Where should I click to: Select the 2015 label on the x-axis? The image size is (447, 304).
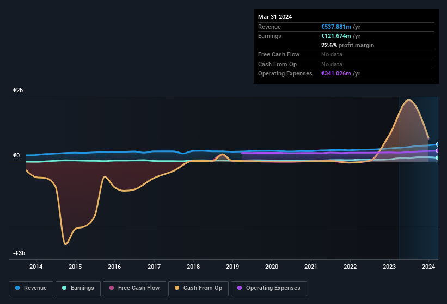pyautogui.click(x=75, y=267)
